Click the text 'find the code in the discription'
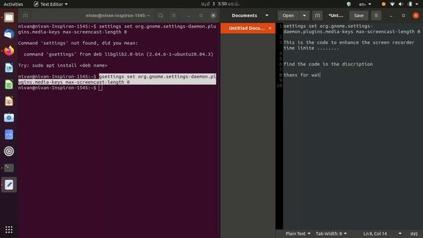 pos(328,64)
